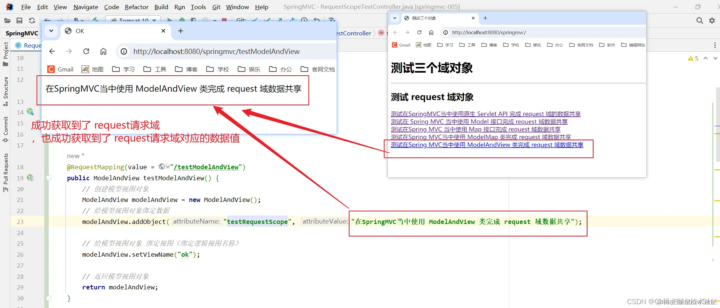Open the Git menu
Viewport: 720px width, 308px height.
(216, 7)
